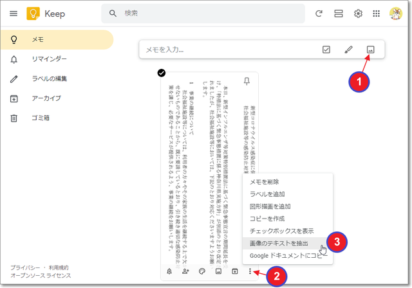Open the settings gear menu
The height and width of the screenshot is (288, 412).
[358, 14]
